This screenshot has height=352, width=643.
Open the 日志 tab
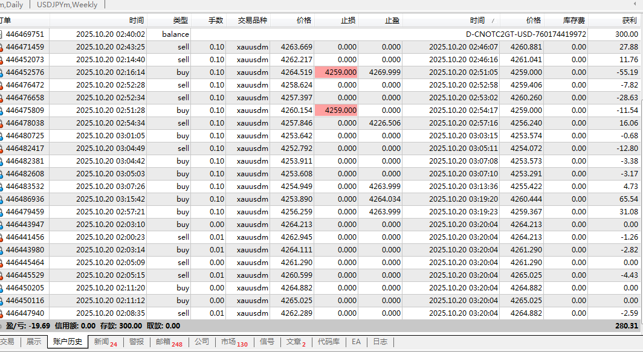pos(380,342)
